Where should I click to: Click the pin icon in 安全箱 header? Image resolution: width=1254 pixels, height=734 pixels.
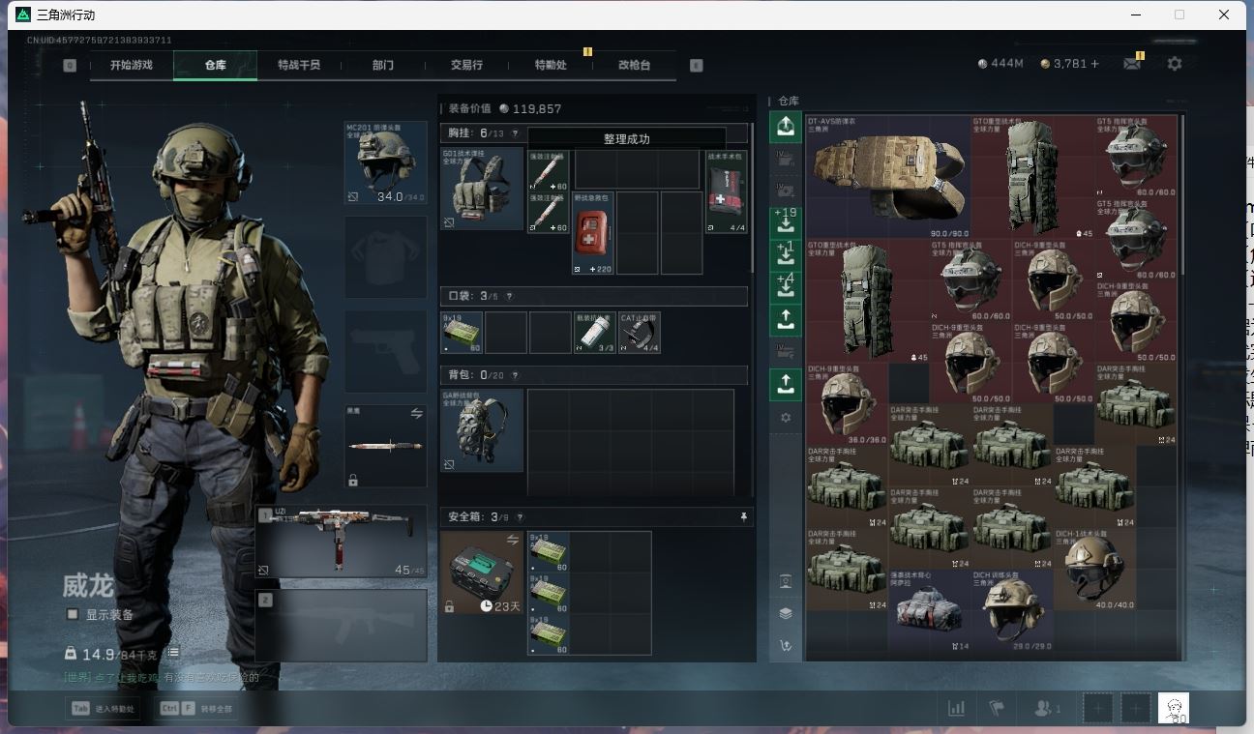[x=743, y=517]
